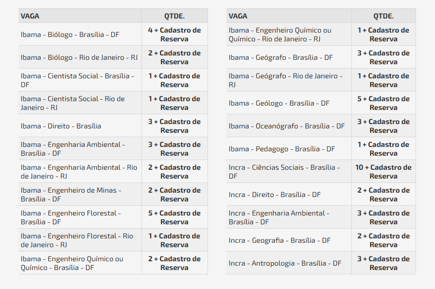Click the '10 + Cadastro de Reserva' quantity

coord(383,172)
